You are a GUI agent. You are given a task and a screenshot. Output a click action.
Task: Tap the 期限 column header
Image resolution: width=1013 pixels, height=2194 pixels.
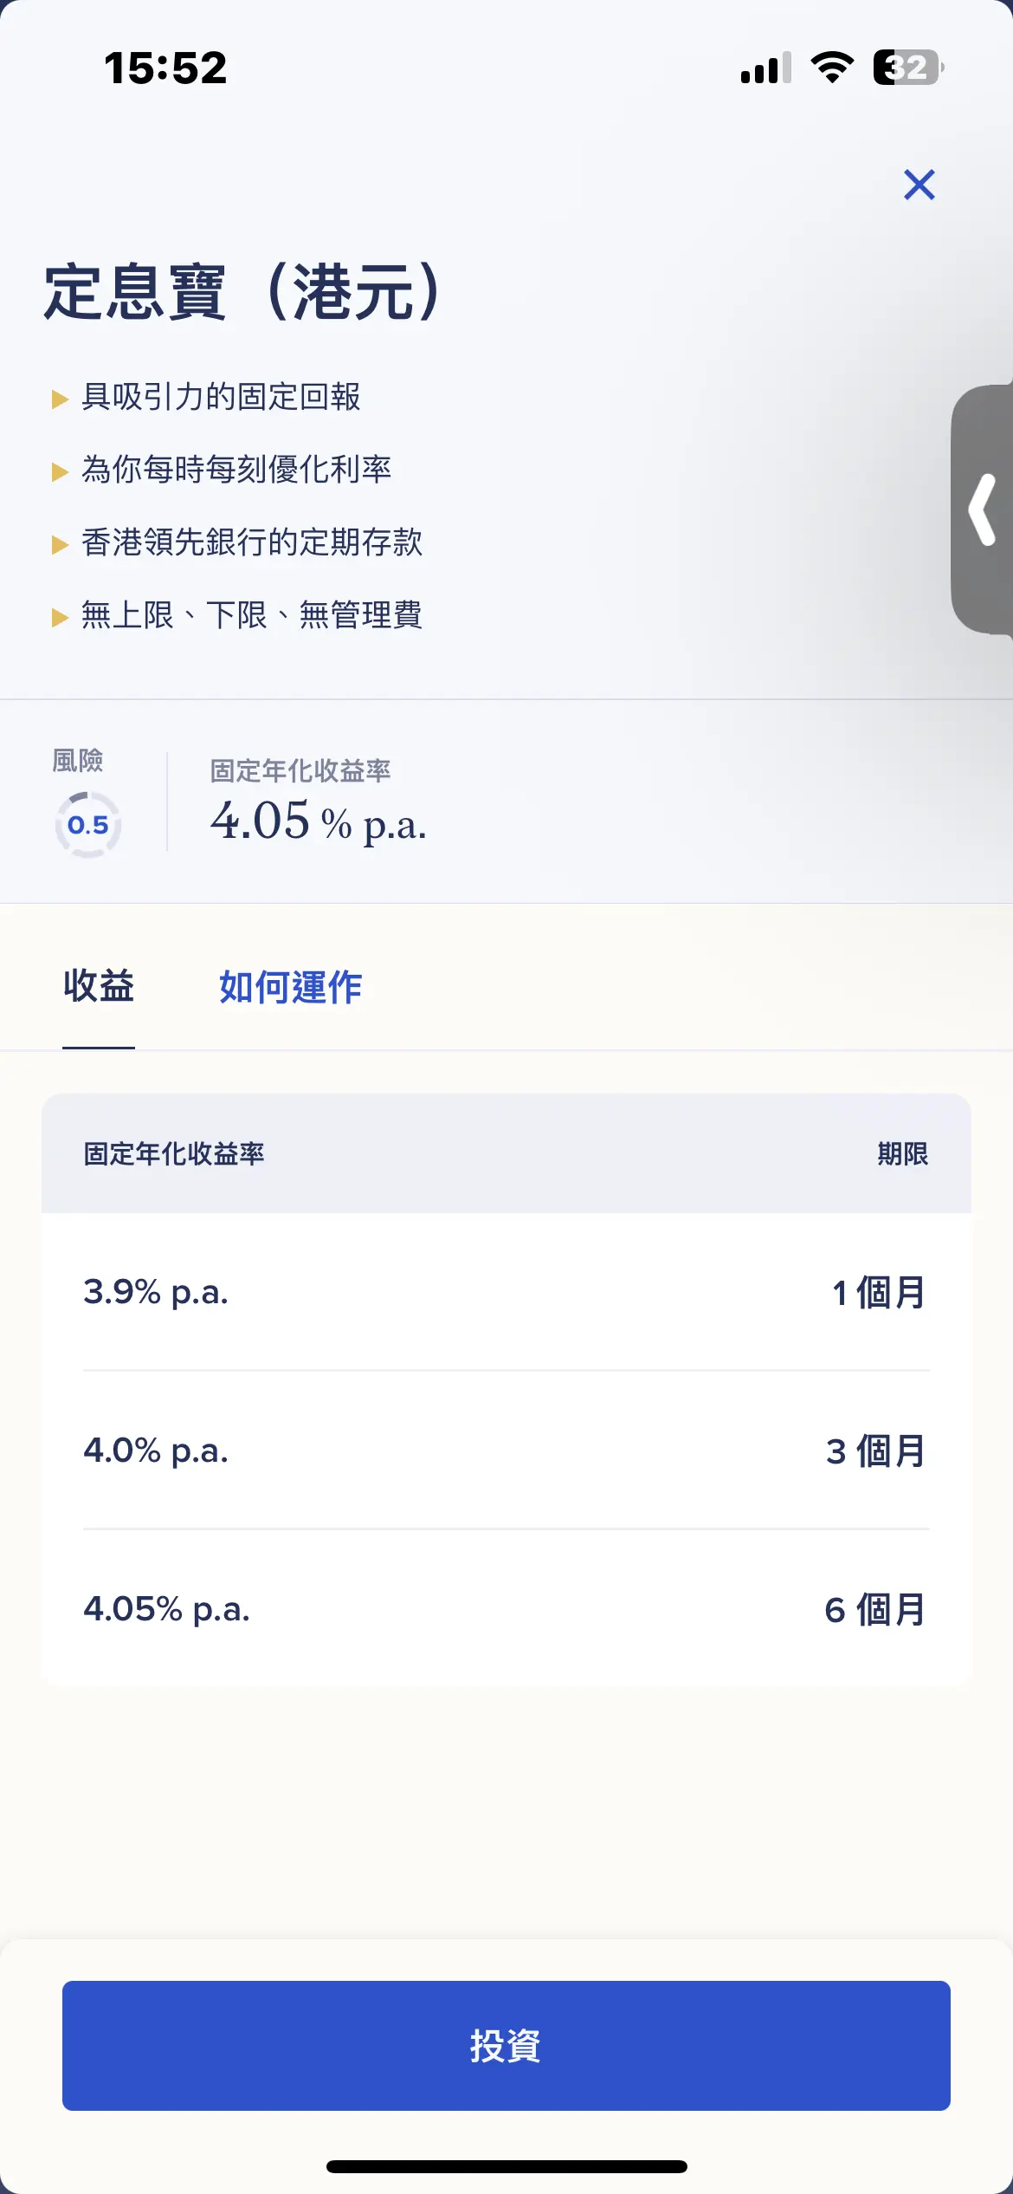click(903, 1153)
